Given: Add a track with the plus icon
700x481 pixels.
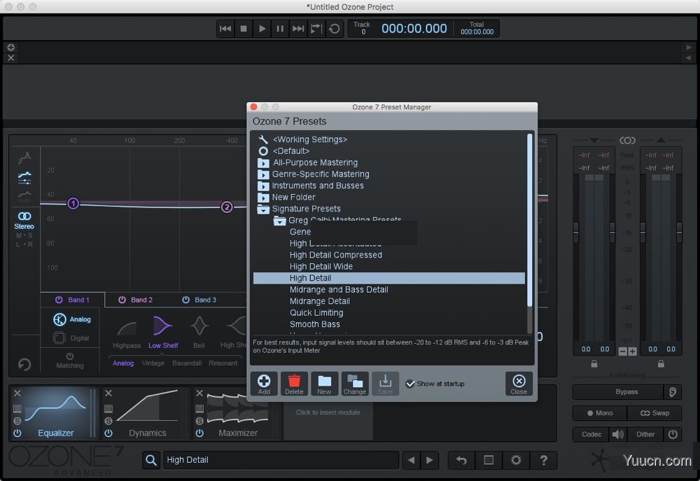Looking at the screenshot, I should click(10, 47).
